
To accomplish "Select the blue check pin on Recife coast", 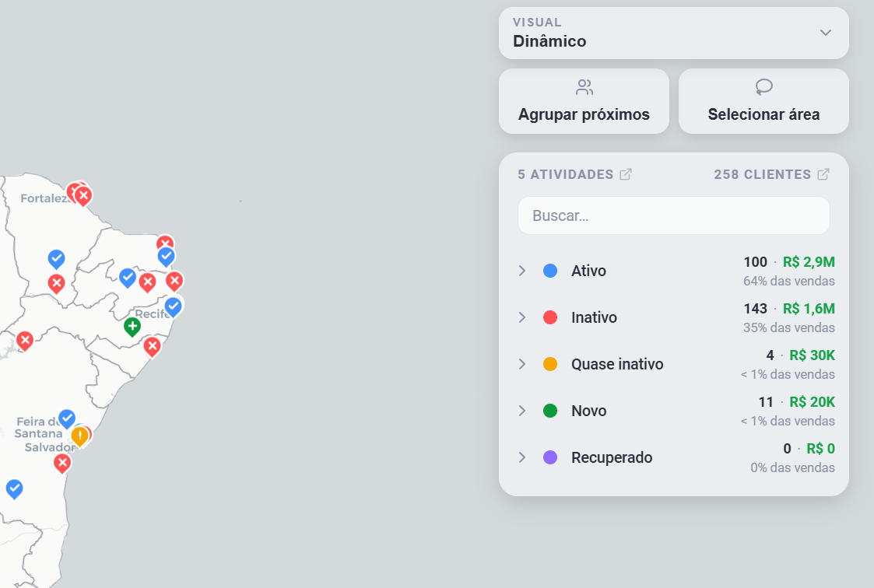I will coord(174,306).
